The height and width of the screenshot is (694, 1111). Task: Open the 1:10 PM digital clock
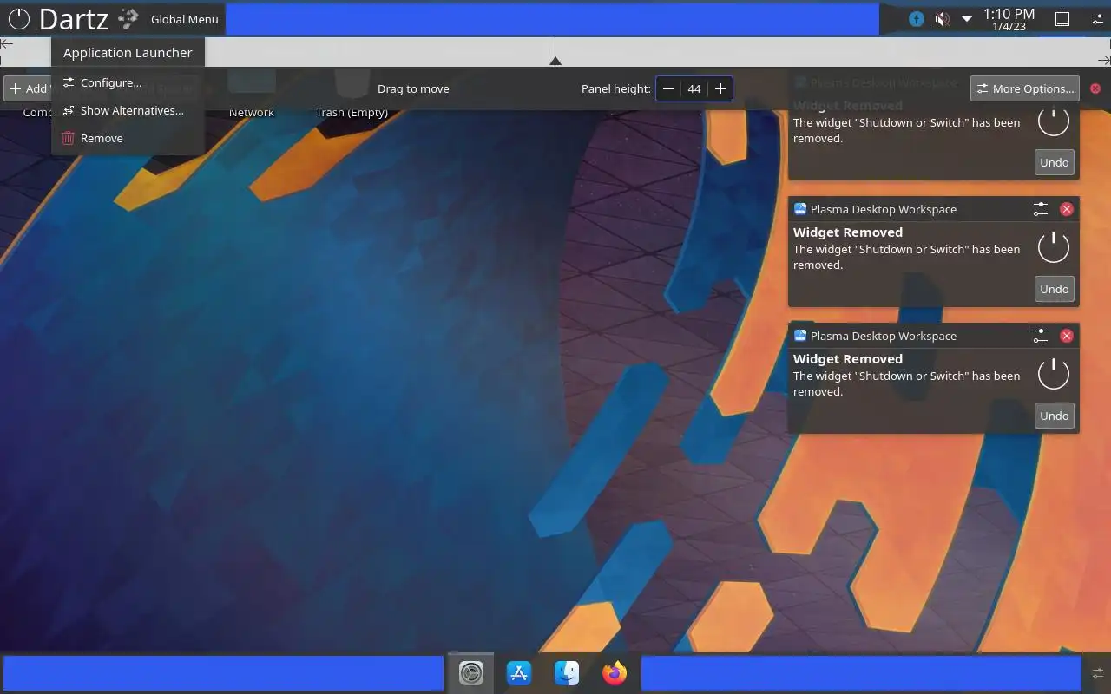pyautogui.click(x=1009, y=19)
